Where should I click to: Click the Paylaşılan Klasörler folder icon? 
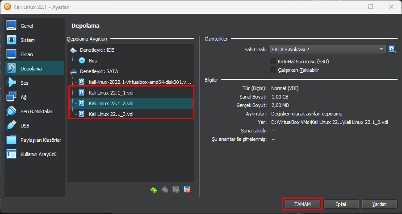coord(11,140)
